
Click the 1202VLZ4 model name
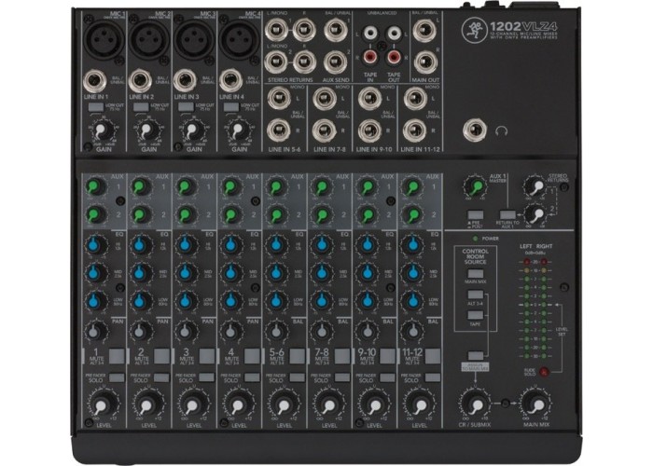(523, 27)
